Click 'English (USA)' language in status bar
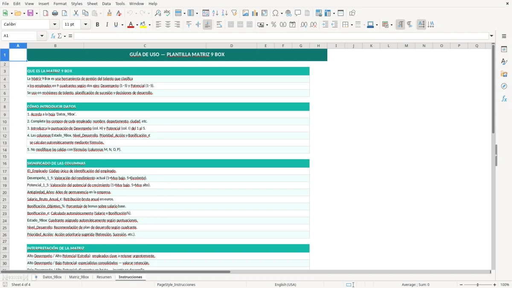This screenshot has height=288, width=512. coord(285,285)
